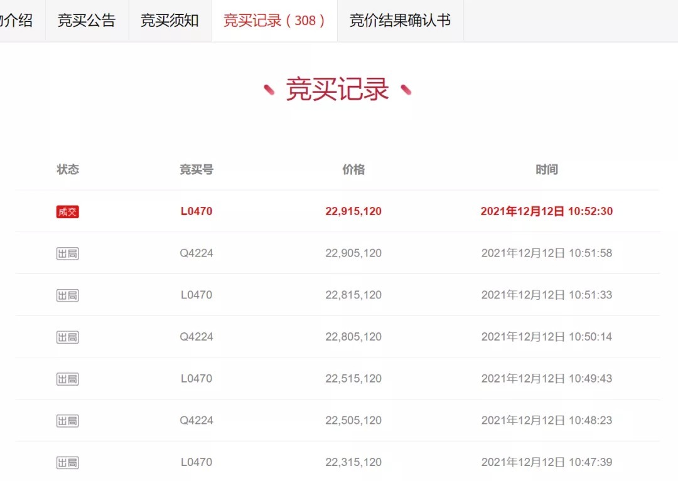Switch to the 竞买公告 tab

coord(86,20)
